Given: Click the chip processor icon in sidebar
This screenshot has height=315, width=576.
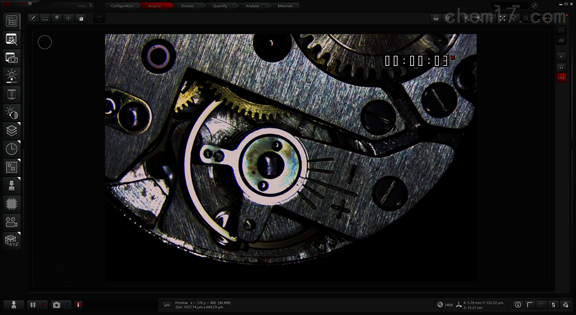Looking at the screenshot, I should click(x=11, y=204).
